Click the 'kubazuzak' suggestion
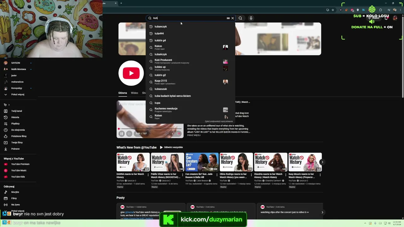 coord(190,89)
